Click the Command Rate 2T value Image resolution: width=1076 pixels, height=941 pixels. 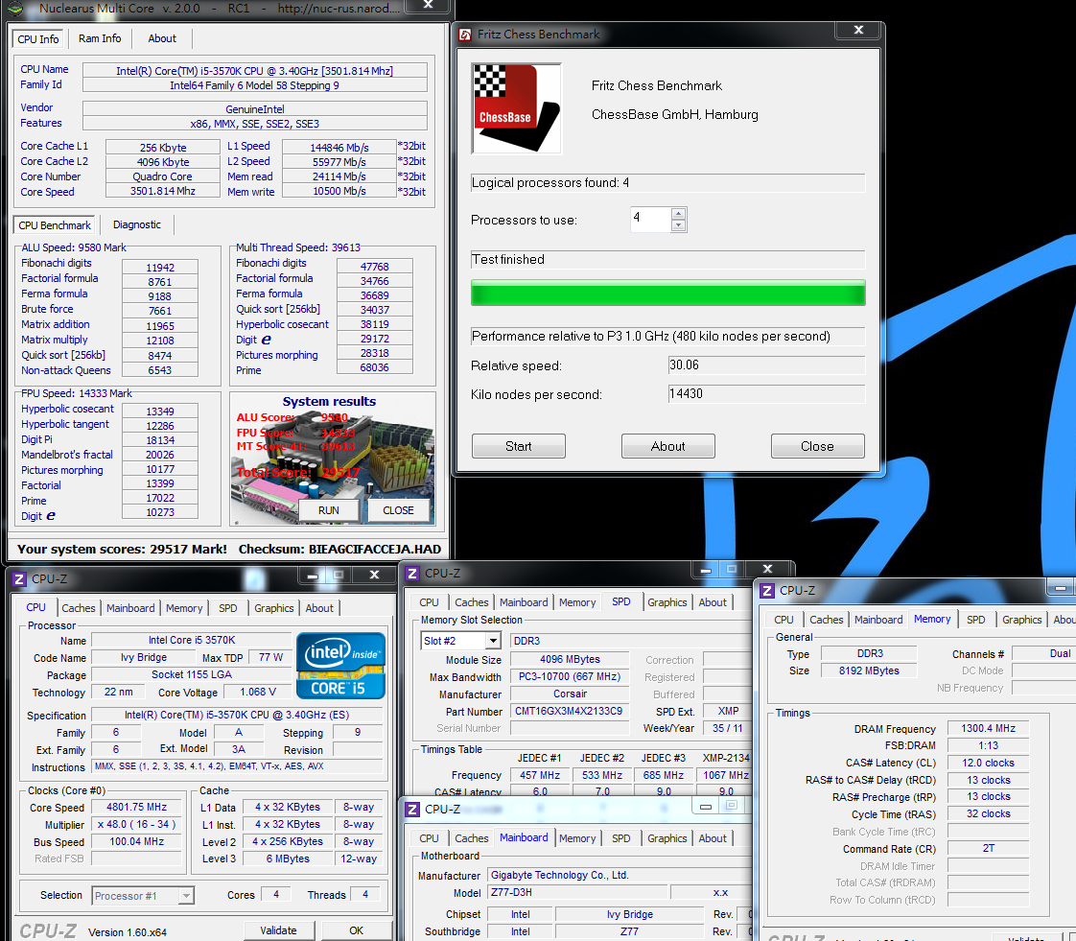(x=988, y=848)
